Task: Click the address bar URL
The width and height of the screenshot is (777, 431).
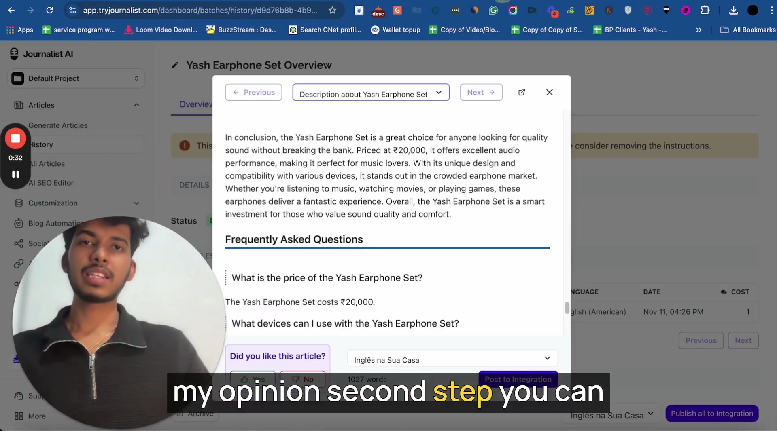Action: click(200, 10)
